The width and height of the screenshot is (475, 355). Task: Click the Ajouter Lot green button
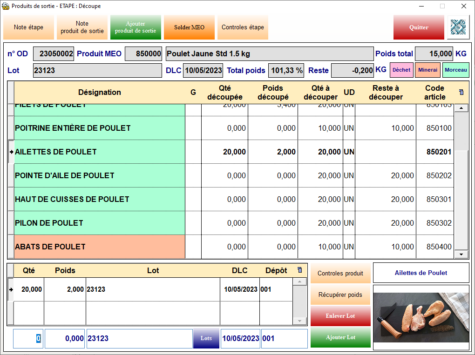click(x=340, y=337)
